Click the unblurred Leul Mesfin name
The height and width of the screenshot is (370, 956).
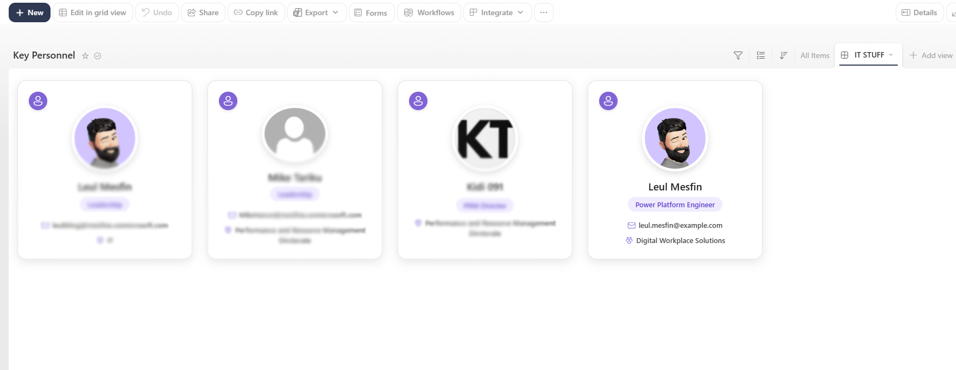(675, 187)
